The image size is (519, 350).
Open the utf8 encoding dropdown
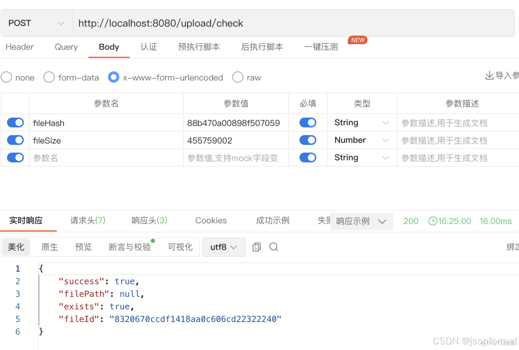(x=224, y=247)
